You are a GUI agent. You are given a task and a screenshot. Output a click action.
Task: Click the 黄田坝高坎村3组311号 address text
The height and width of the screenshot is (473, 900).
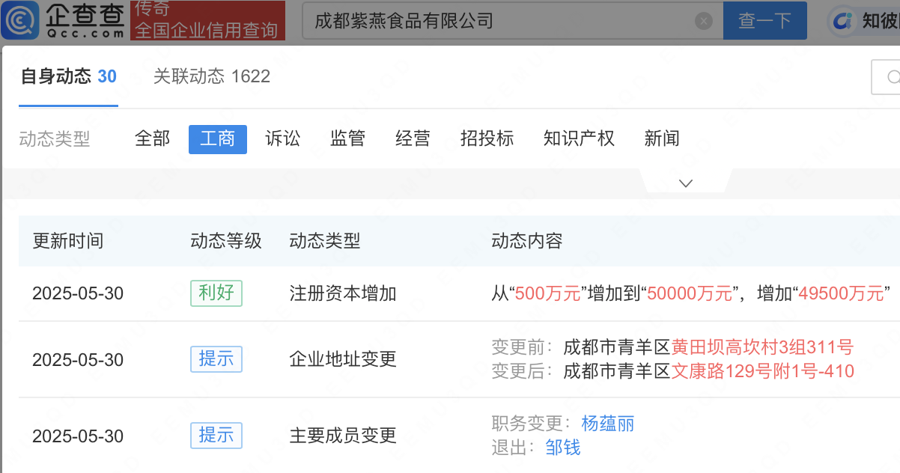[763, 347]
